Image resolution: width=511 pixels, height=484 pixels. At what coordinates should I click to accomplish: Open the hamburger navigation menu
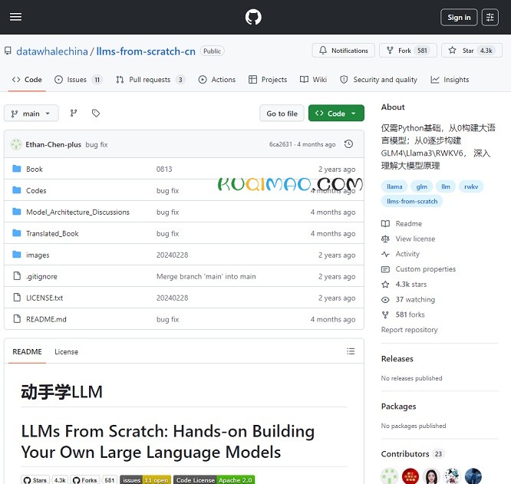click(x=15, y=17)
